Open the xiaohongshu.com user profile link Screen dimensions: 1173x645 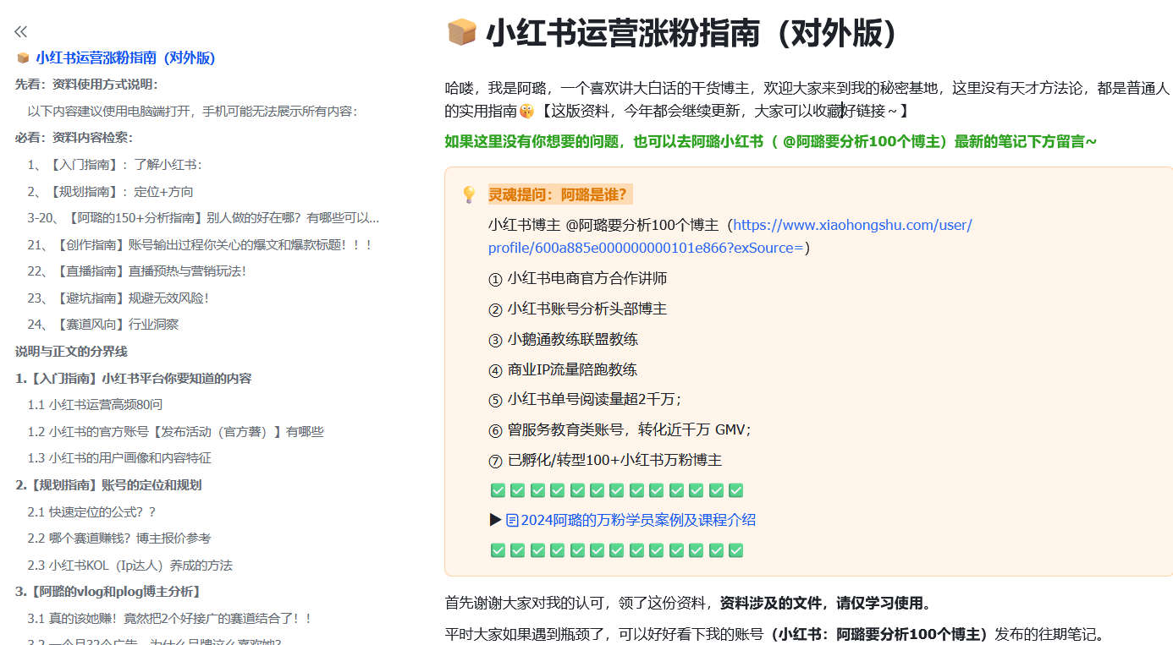(730, 237)
